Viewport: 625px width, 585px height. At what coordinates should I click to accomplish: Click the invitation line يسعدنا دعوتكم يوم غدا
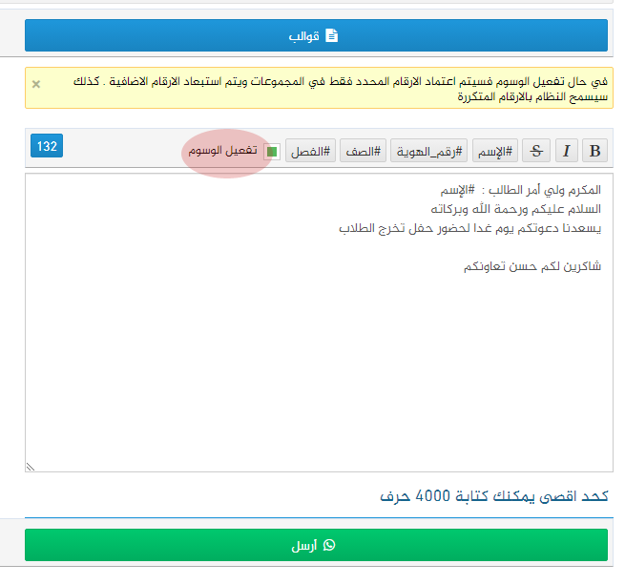point(470,228)
